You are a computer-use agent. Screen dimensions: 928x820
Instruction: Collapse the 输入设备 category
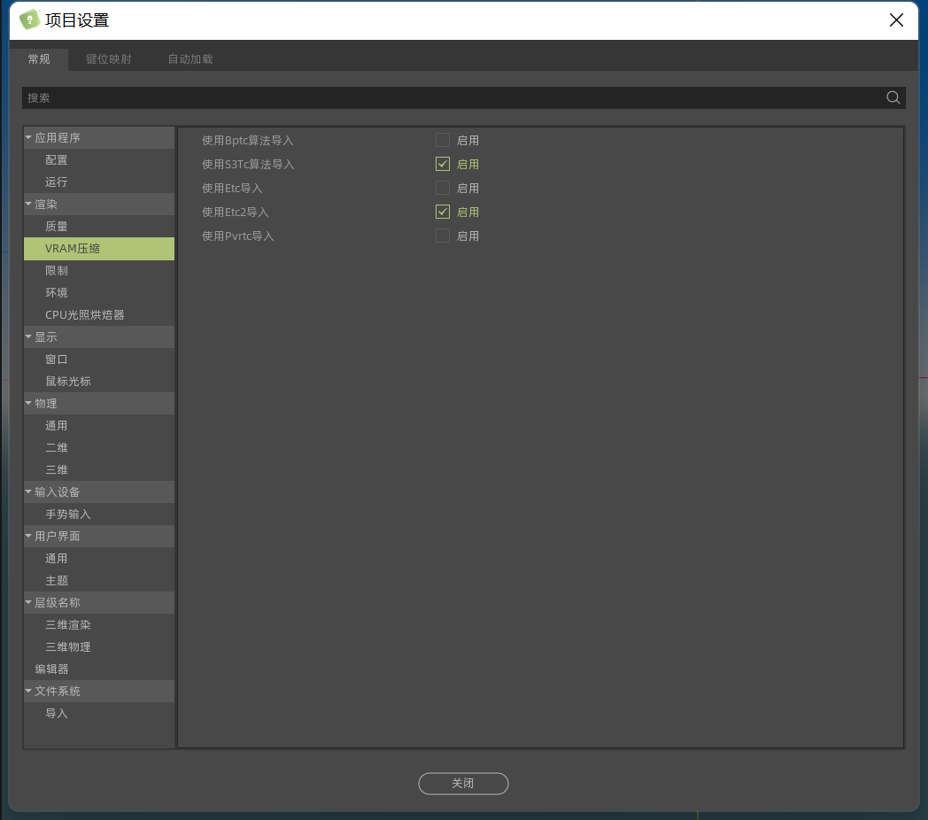point(28,491)
